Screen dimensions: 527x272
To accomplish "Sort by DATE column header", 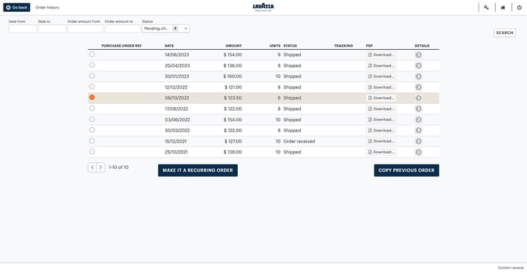I will [x=169, y=46].
